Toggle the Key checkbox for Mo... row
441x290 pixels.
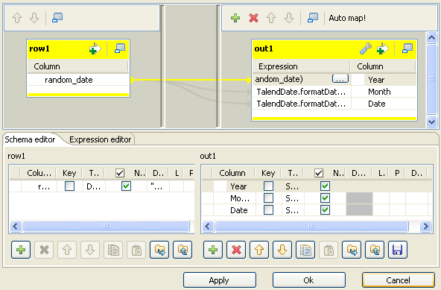268,198
